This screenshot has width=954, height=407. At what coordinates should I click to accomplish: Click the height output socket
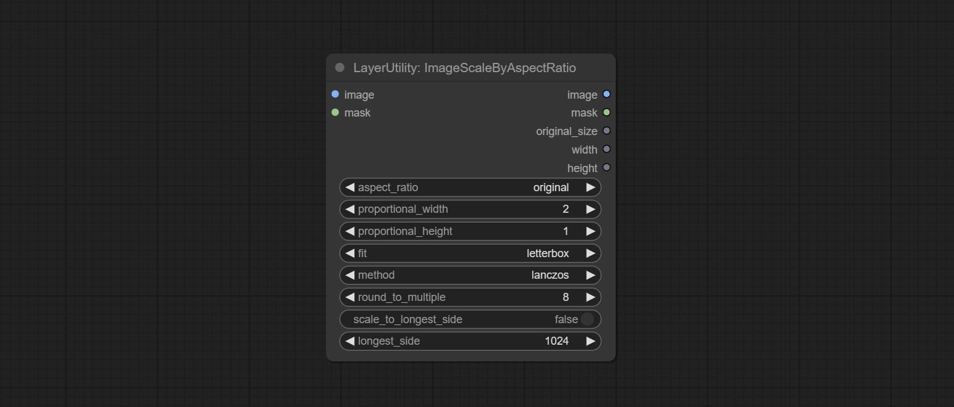tap(606, 168)
